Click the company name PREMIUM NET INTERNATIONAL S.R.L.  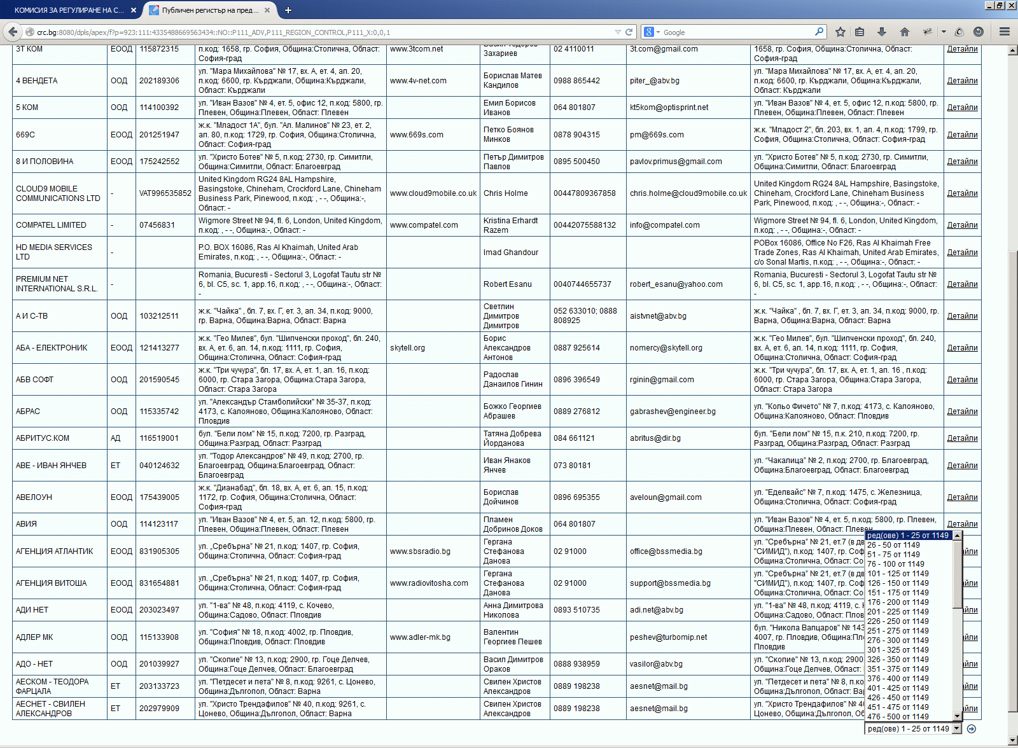(x=57, y=284)
